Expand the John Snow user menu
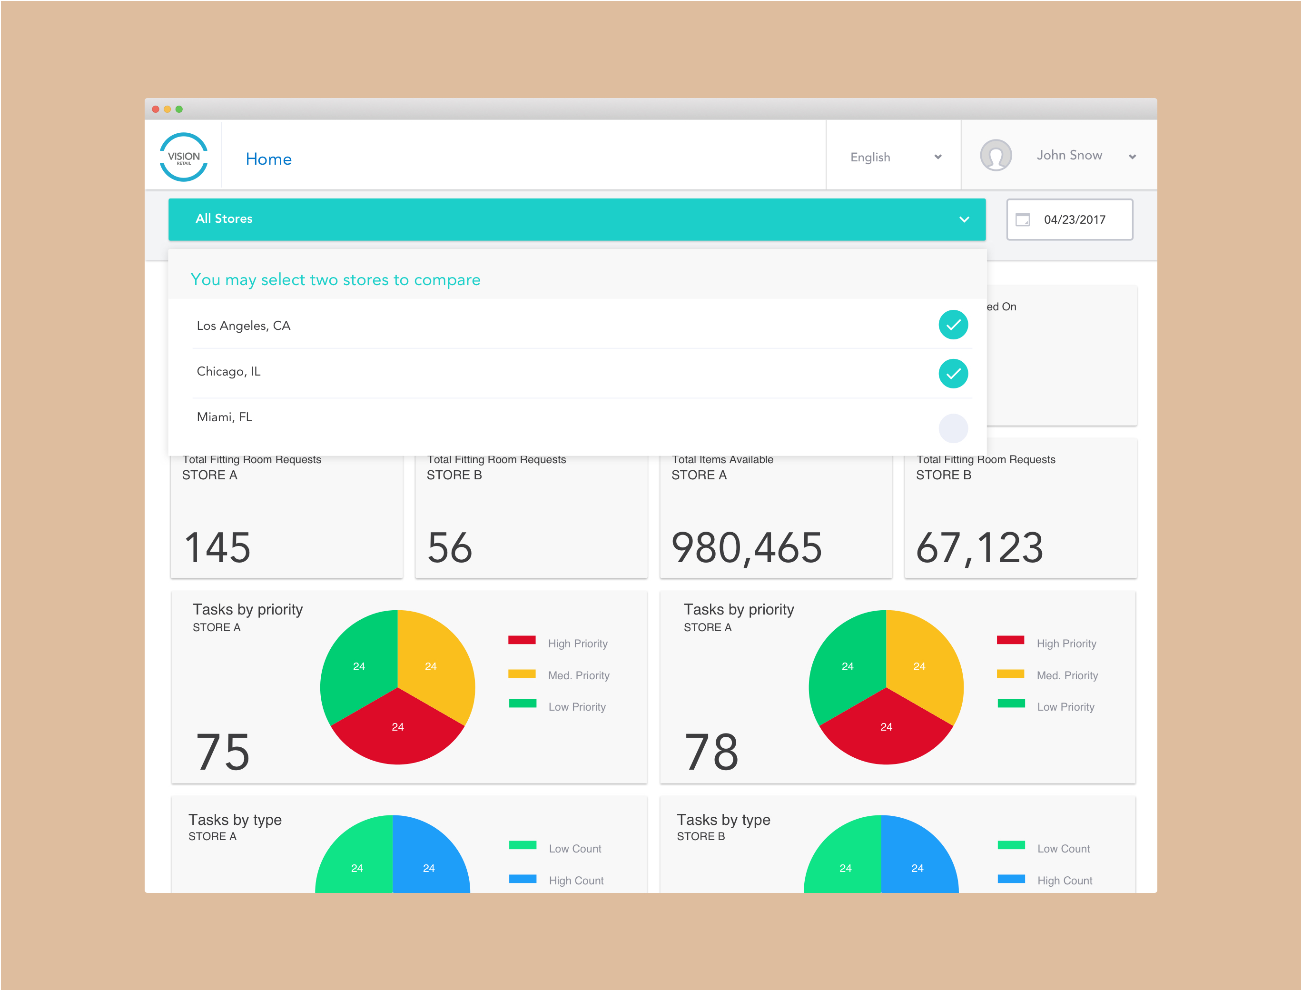 pos(1132,157)
